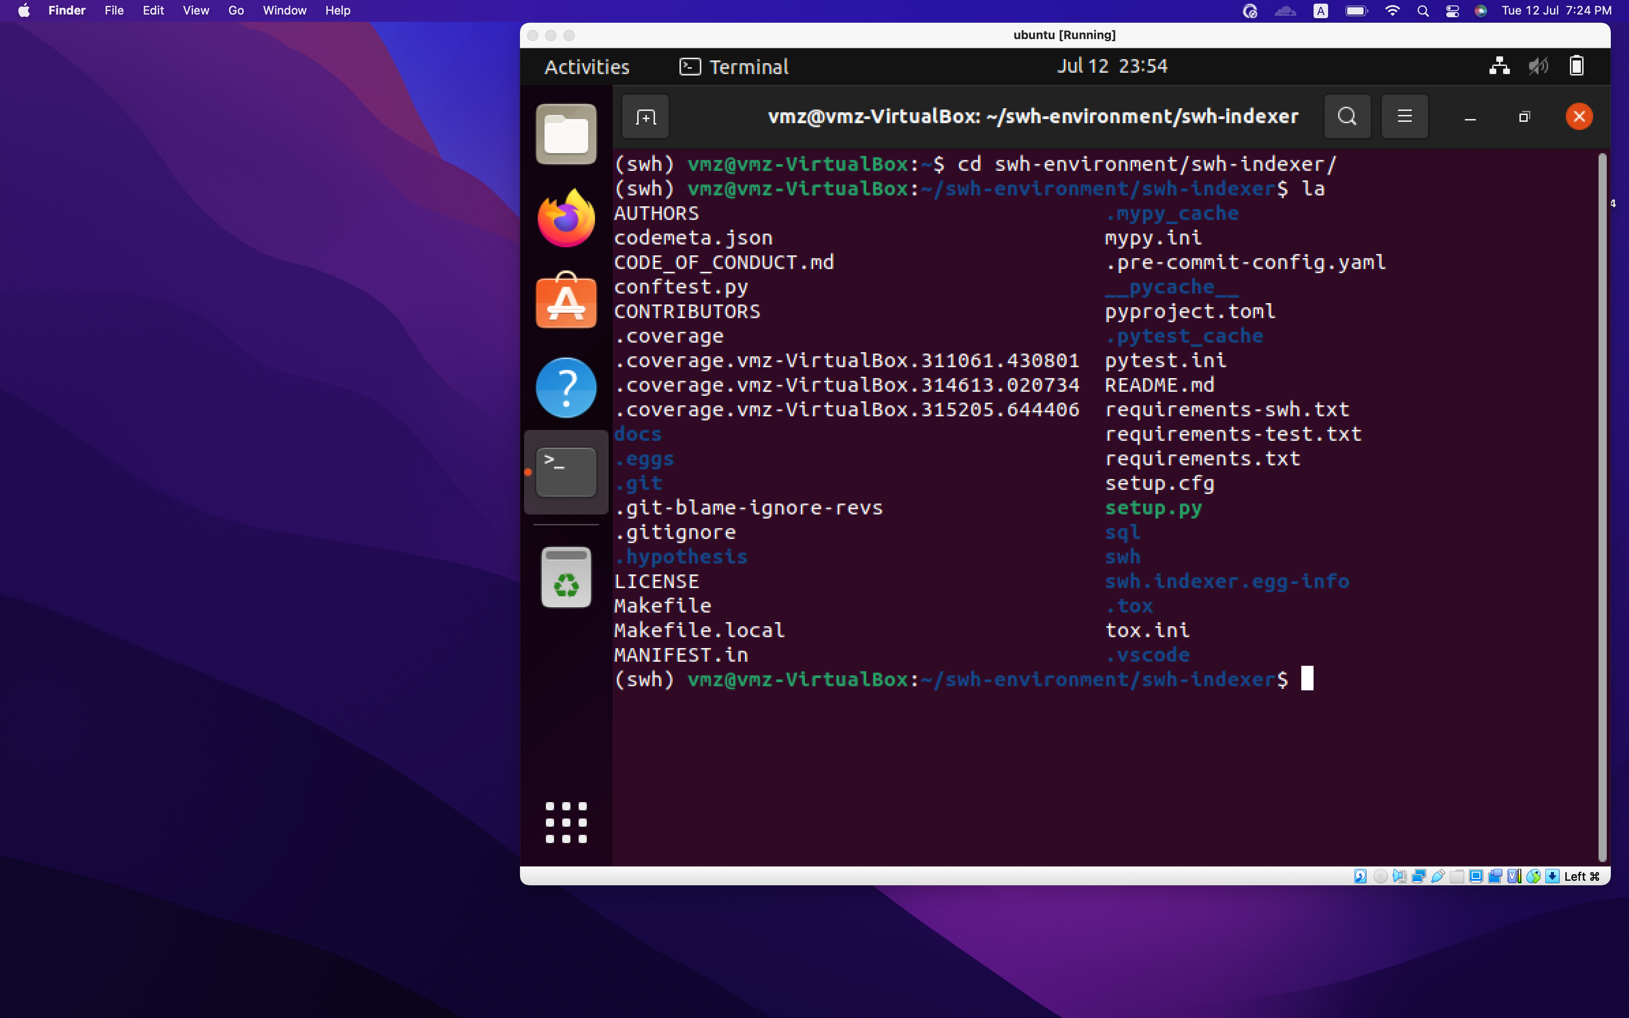The width and height of the screenshot is (1629, 1018).
Task: Open the View menu
Action: click(196, 10)
